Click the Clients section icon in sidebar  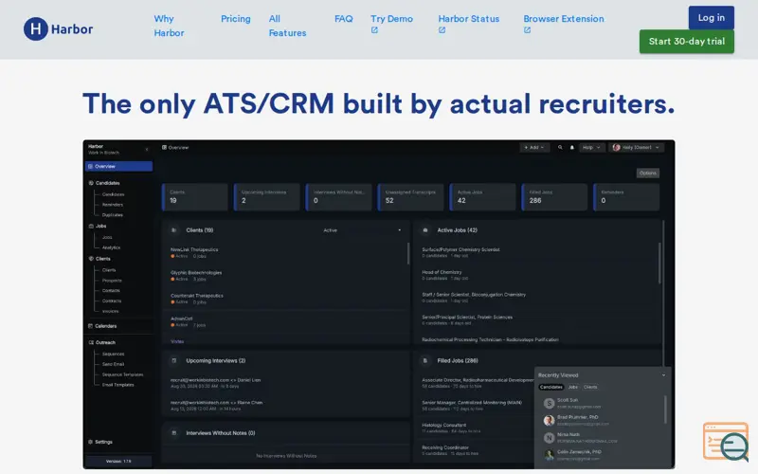[91, 259]
